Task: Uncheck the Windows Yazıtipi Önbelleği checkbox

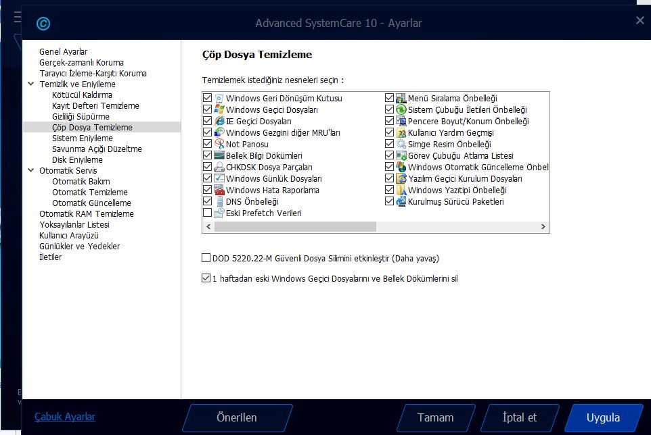Action: coord(389,190)
